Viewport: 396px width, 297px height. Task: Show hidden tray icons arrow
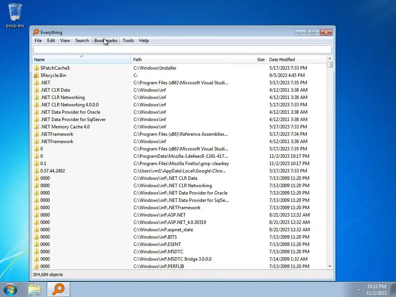point(359,290)
